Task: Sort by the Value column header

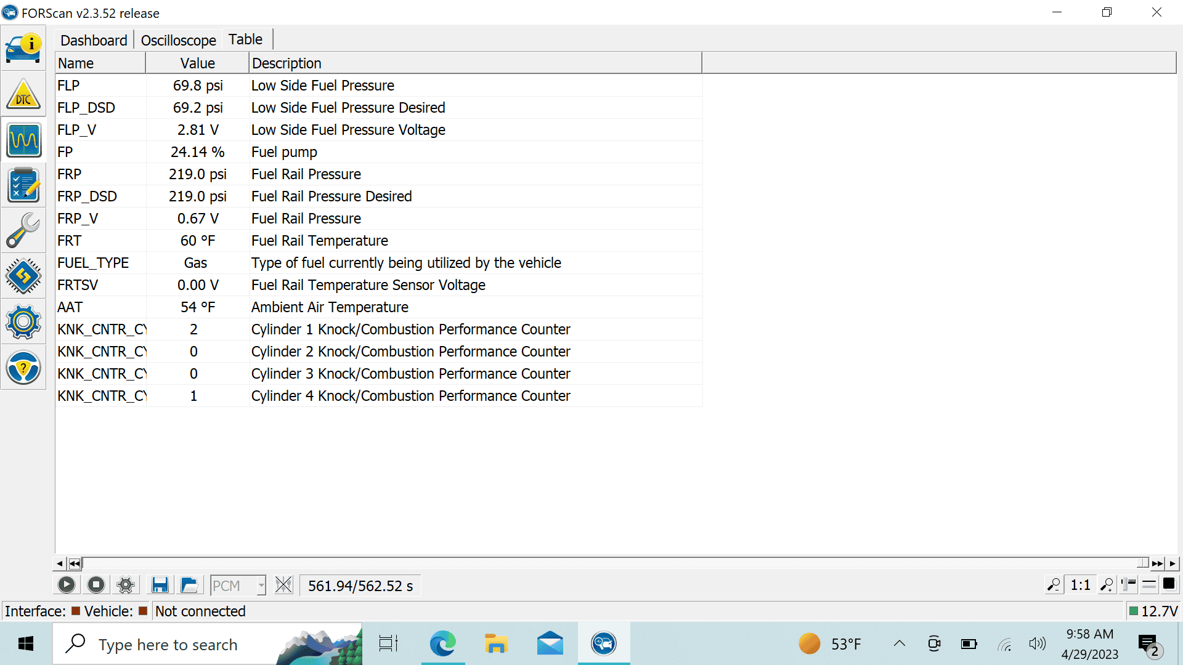Action: [x=197, y=63]
